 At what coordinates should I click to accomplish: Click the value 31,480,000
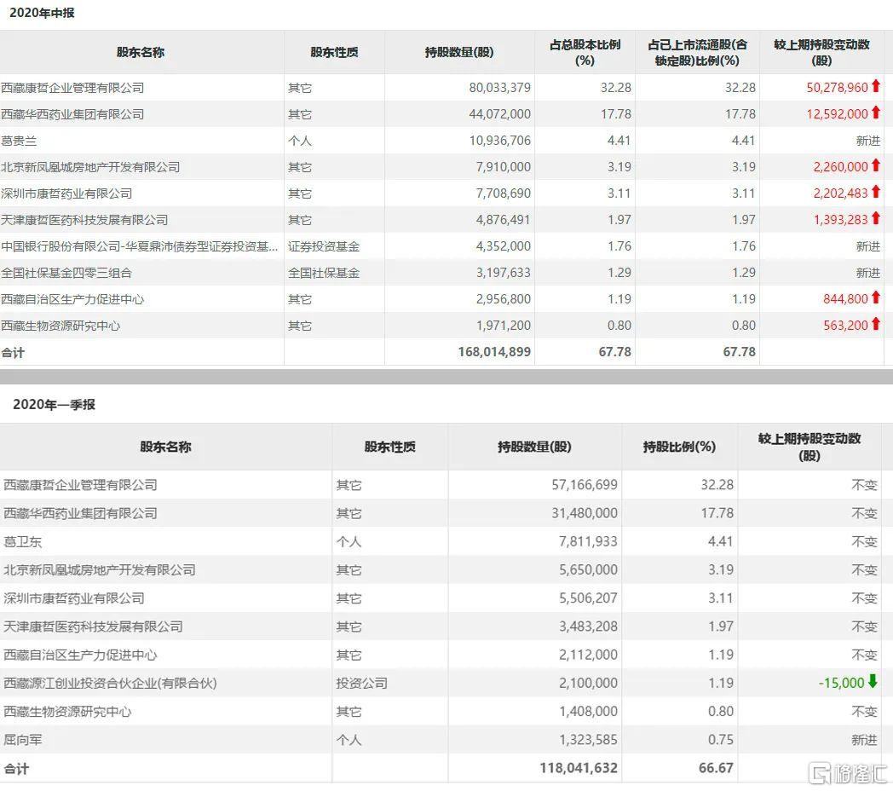585,513
